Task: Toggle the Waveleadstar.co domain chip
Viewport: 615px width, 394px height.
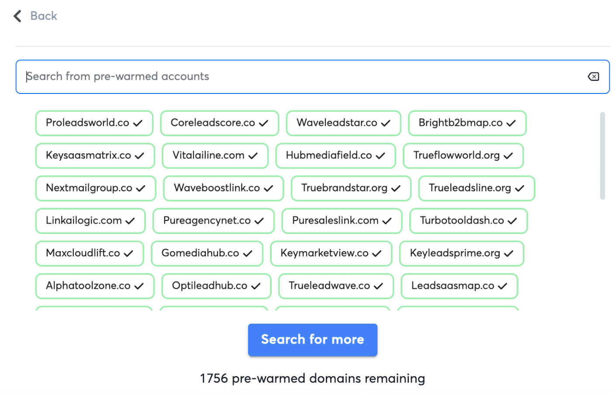Action: click(343, 123)
